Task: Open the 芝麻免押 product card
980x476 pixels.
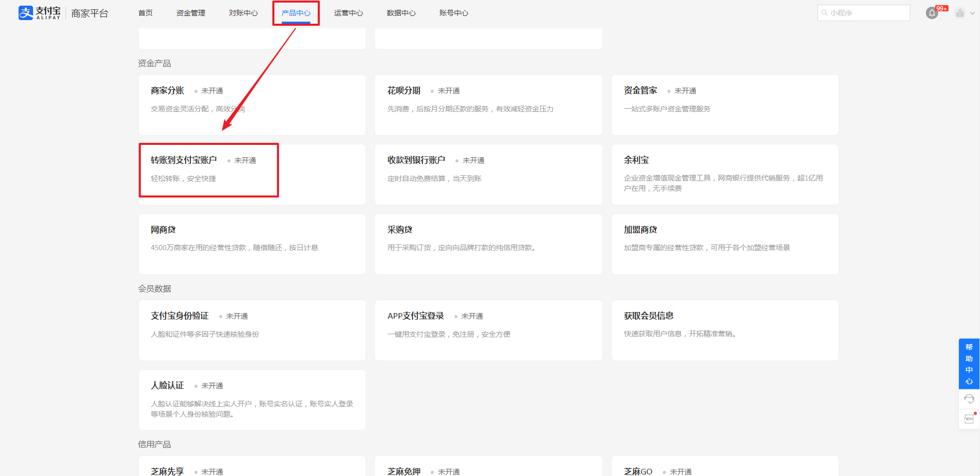Action: pyautogui.click(x=488, y=466)
